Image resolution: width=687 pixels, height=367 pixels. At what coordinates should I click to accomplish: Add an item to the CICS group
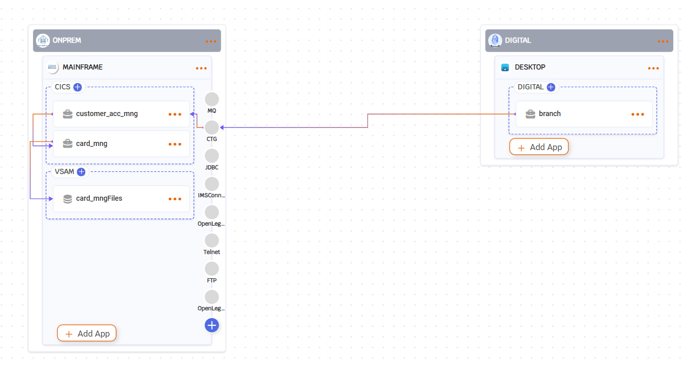click(78, 87)
